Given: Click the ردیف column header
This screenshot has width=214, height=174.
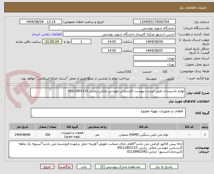Looking at the screenshot, I should pyautogui.click(x=205, y=127).
